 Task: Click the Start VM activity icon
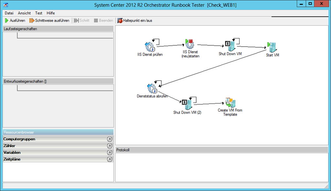272,47
